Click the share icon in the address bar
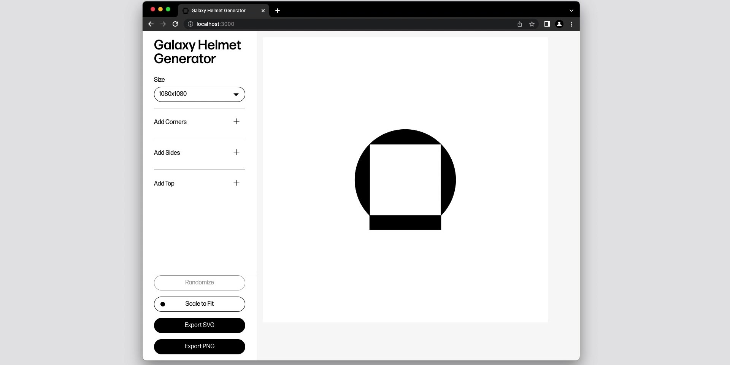This screenshot has height=365, width=730. [519, 24]
